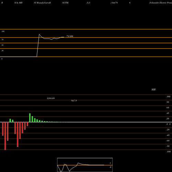
Task: Click the tallest green histogram bar
Action: (30, 118)
